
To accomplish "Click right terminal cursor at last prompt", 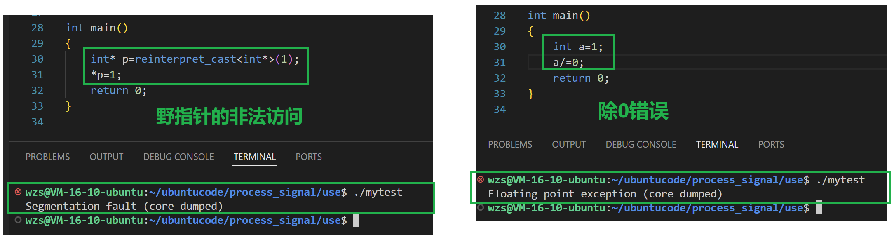I will [x=819, y=208].
